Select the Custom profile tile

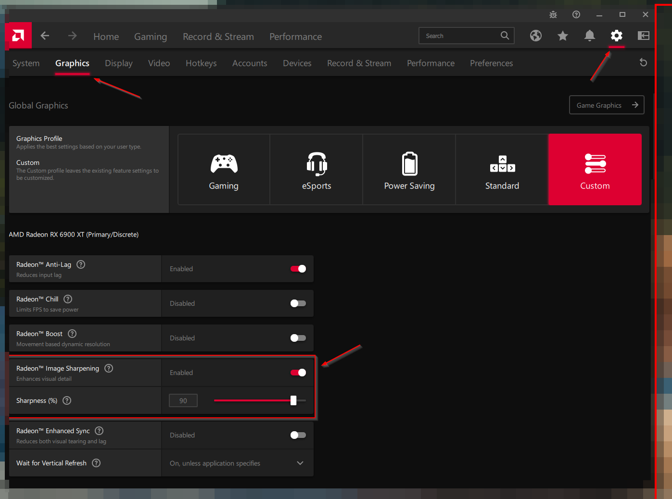click(595, 169)
